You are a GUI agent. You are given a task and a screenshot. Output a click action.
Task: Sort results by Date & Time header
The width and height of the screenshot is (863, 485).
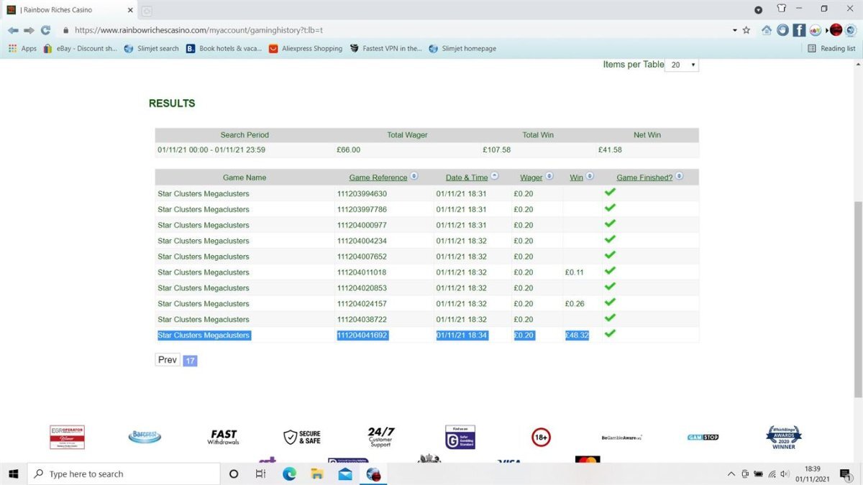[467, 177]
